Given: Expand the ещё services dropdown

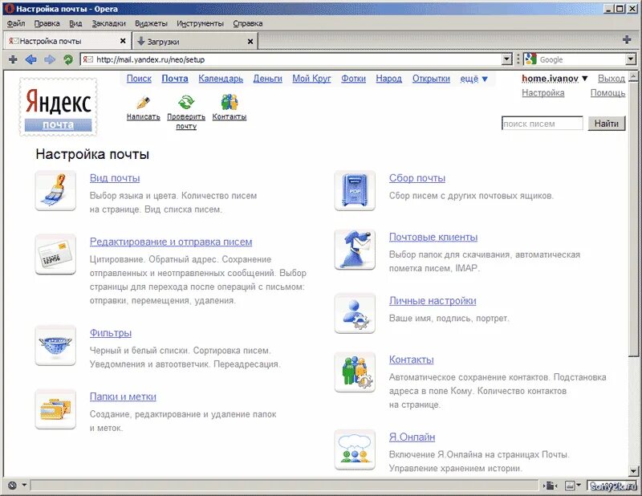Looking at the screenshot, I should point(473,79).
